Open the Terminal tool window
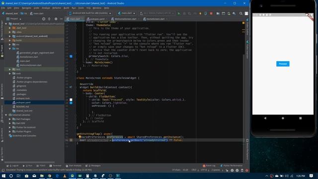The image size is (318, 179). pyautogui.click(x=55, y=166)
